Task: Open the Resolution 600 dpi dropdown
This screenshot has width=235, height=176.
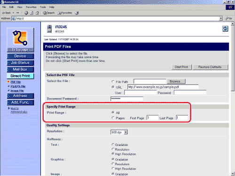Action: point(119,132)
